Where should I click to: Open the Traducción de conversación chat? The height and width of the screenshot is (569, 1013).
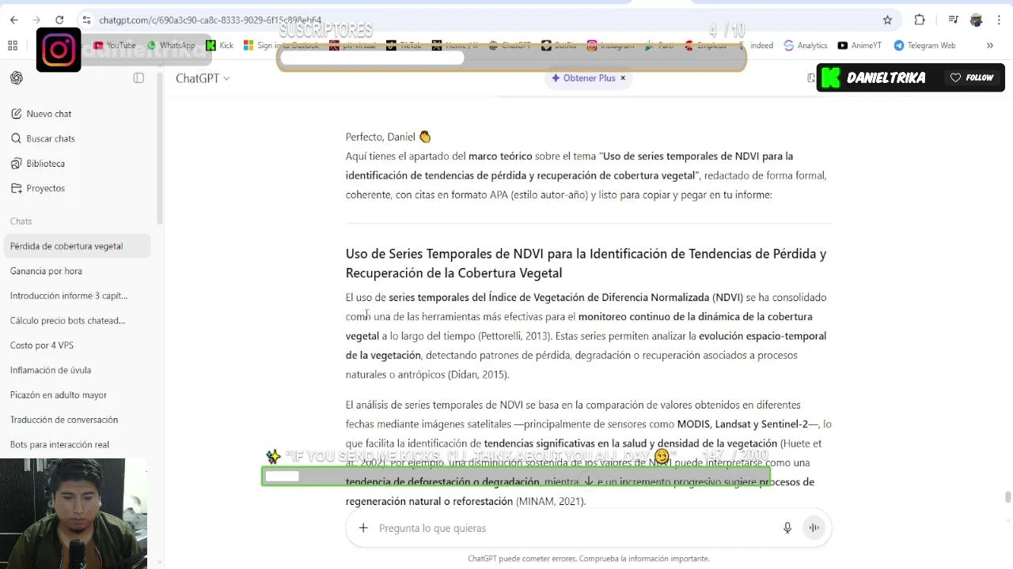[77, 420]
